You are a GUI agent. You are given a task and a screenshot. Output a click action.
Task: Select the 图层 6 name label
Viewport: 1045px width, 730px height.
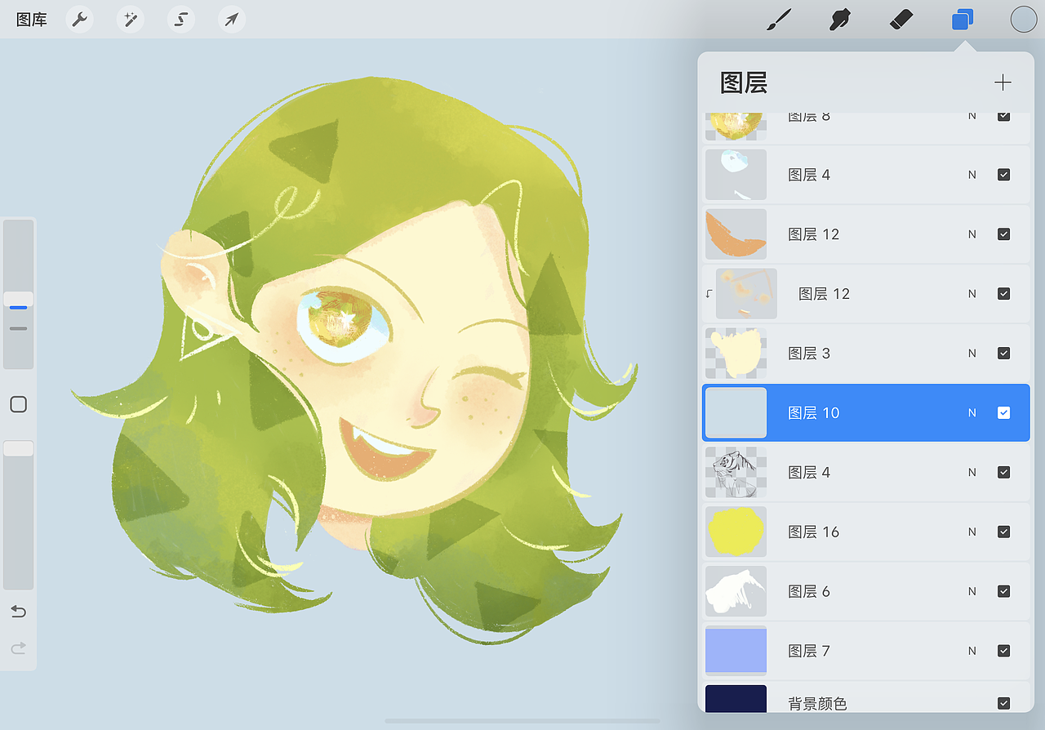pos(808,591)
